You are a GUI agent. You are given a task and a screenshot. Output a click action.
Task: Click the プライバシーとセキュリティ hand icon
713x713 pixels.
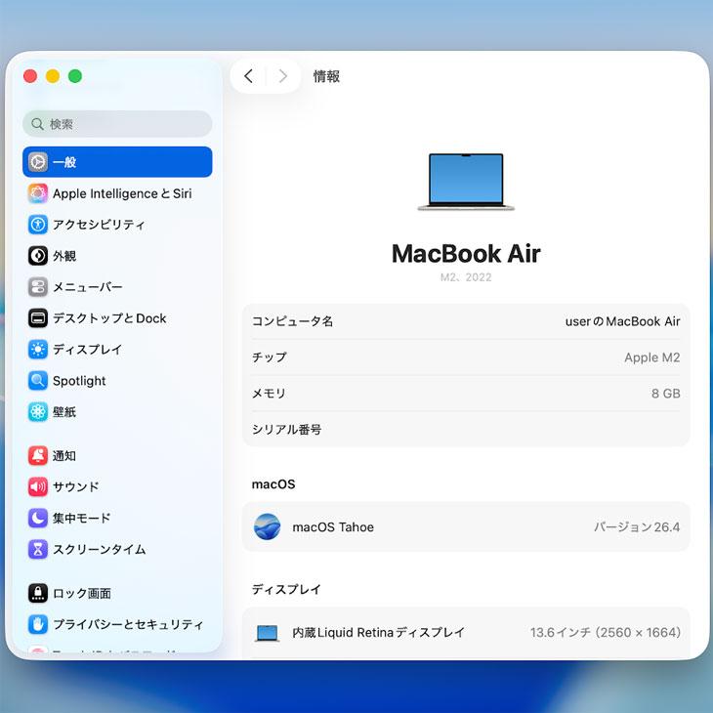point(38,624)
